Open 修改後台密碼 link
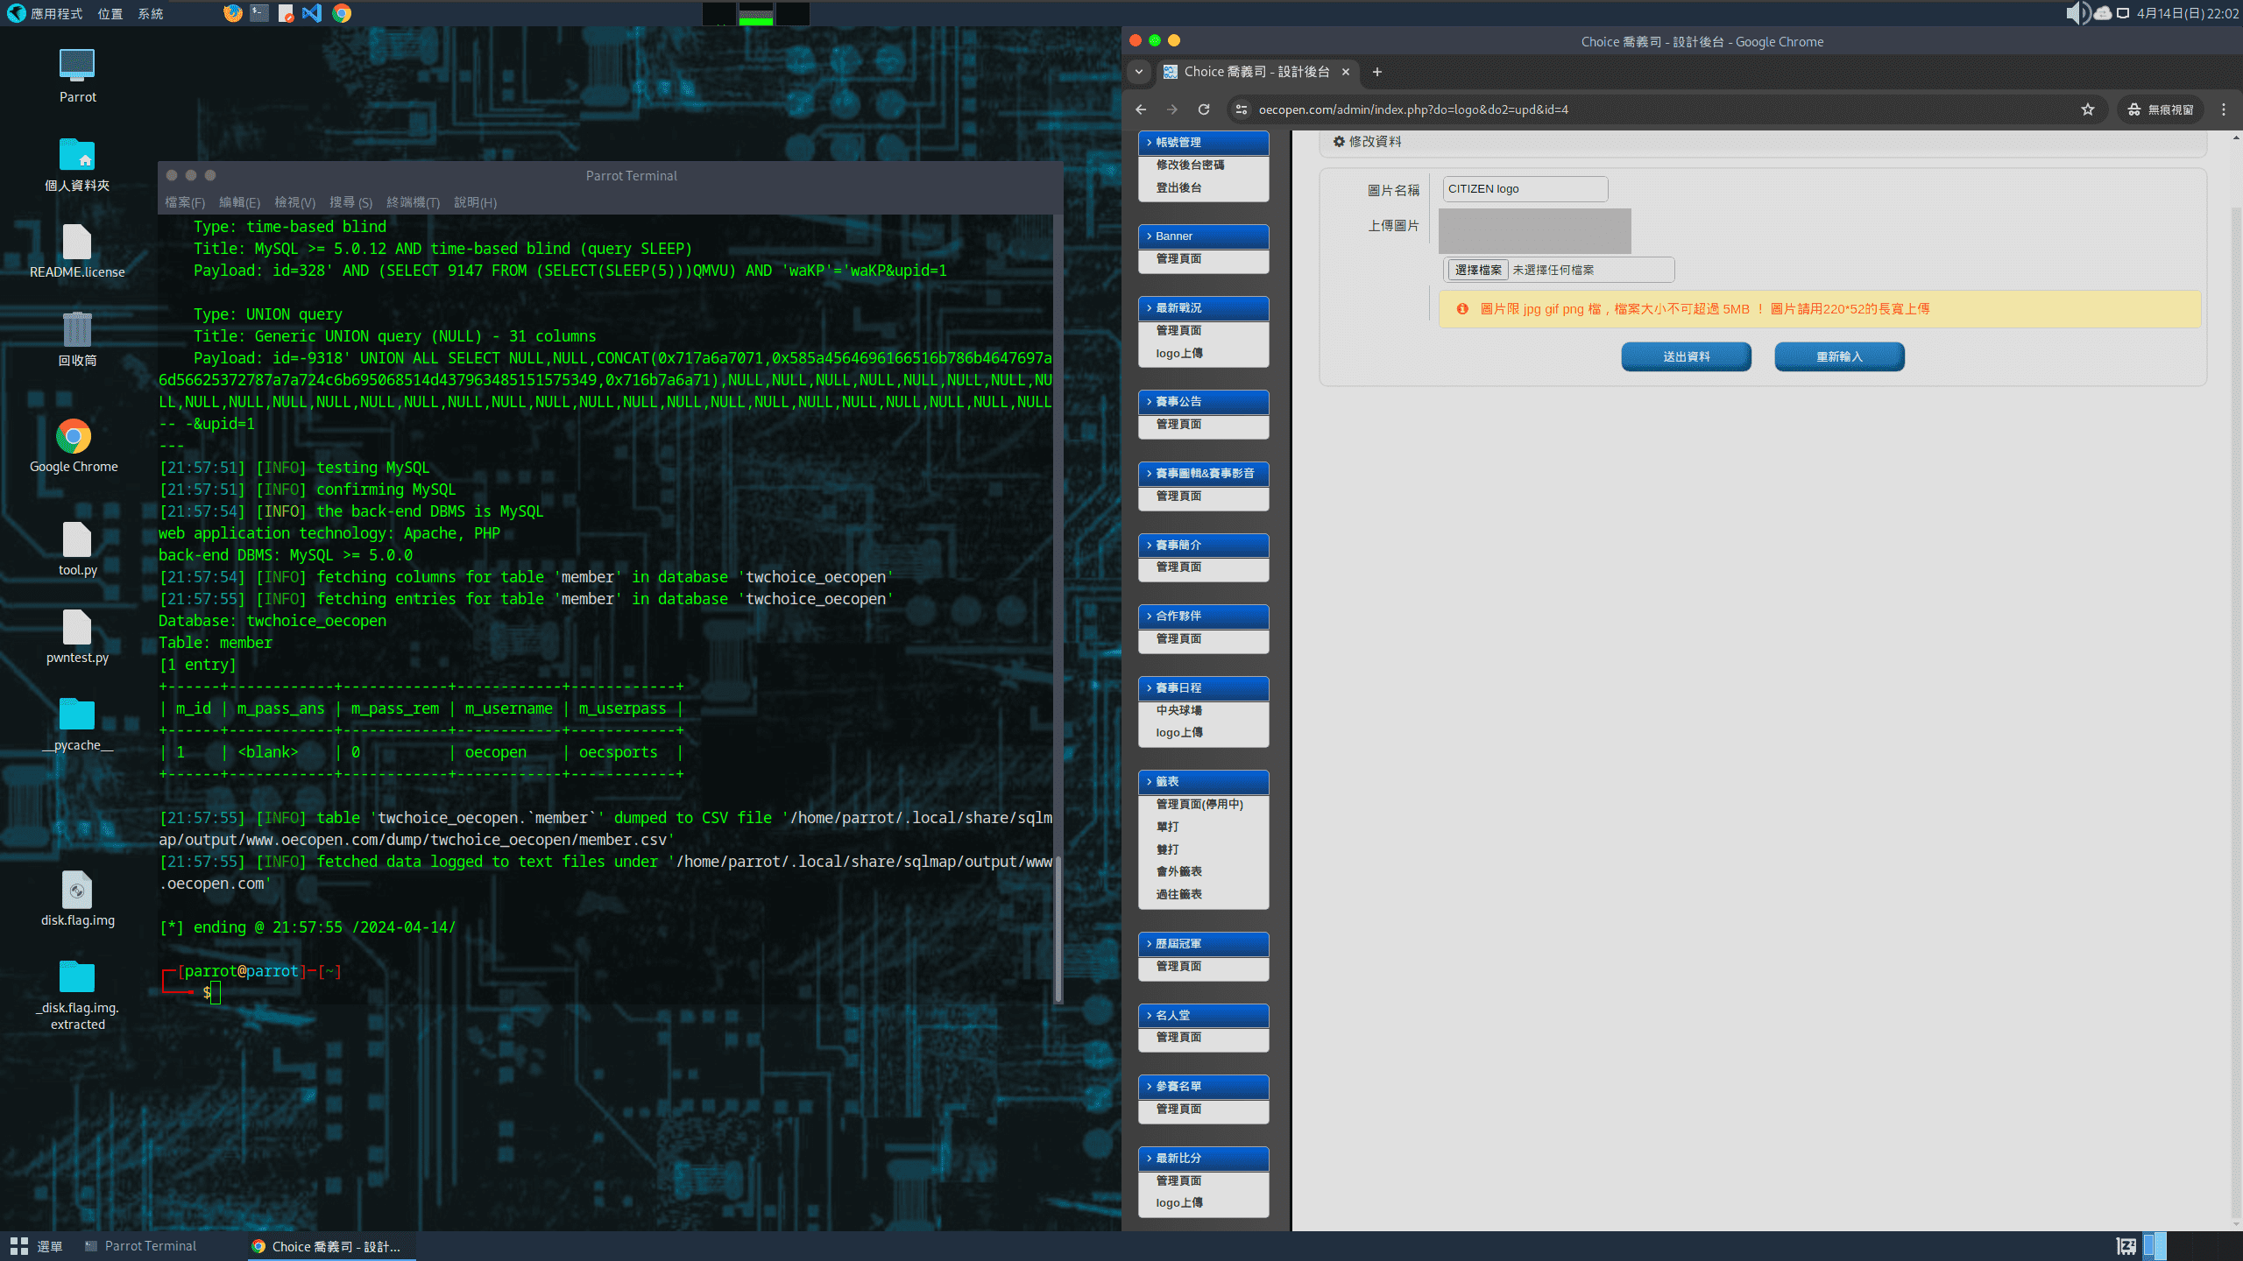Viewport: 2243px width, 1261px height. coord(1190,165)
